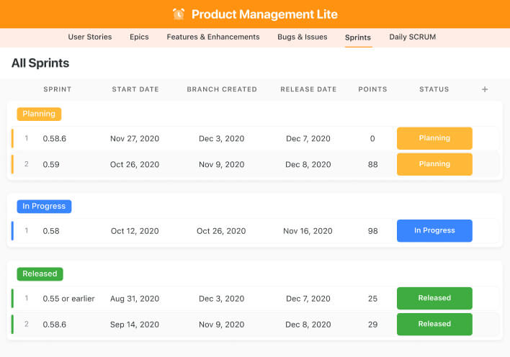Open Released status dropdown for 0.55 or earlier

(x=434, y=298)
